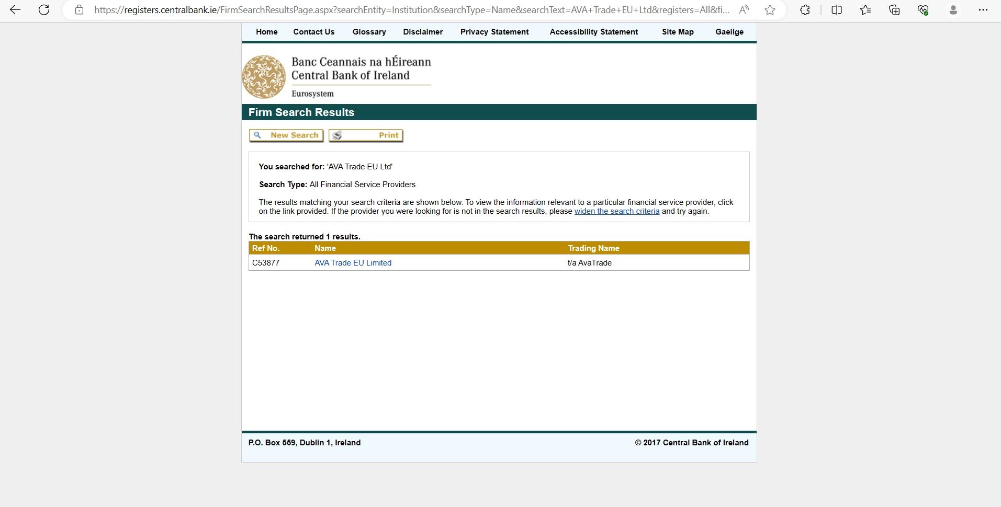Click the Firm Search Results heading

click(x=301, y=112)
